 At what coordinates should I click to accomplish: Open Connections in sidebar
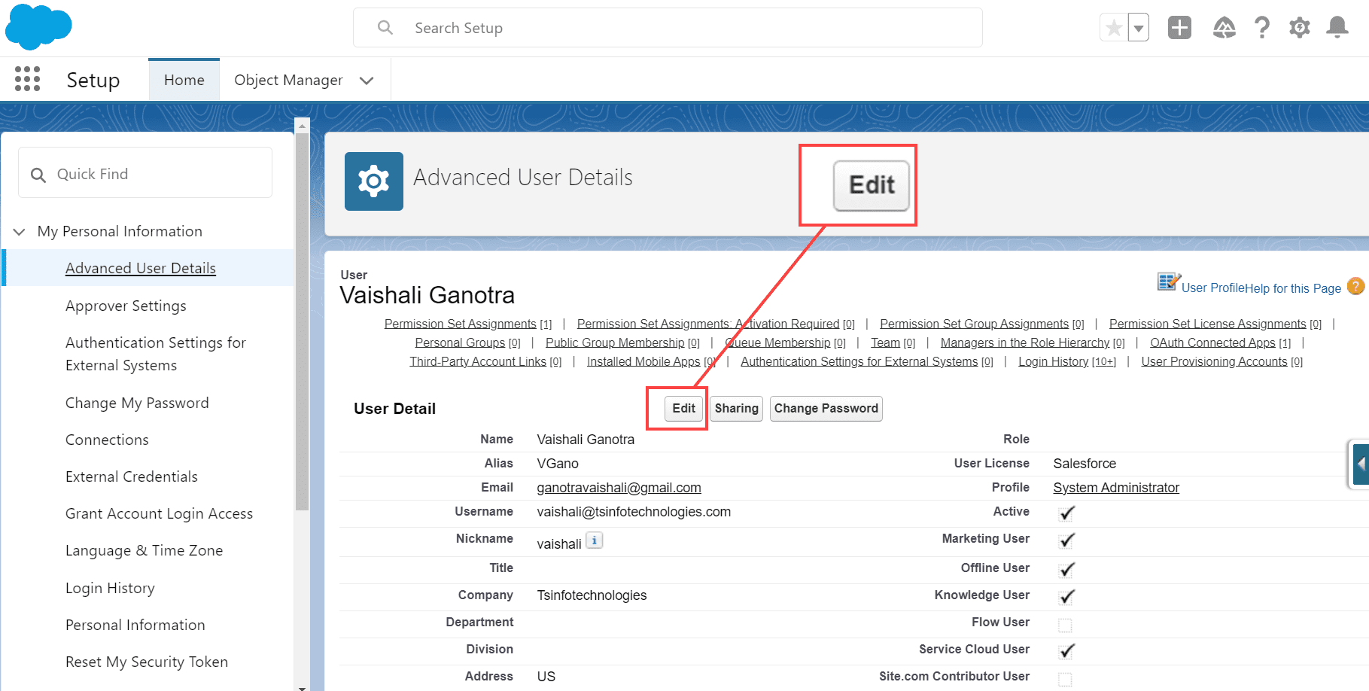107,440
